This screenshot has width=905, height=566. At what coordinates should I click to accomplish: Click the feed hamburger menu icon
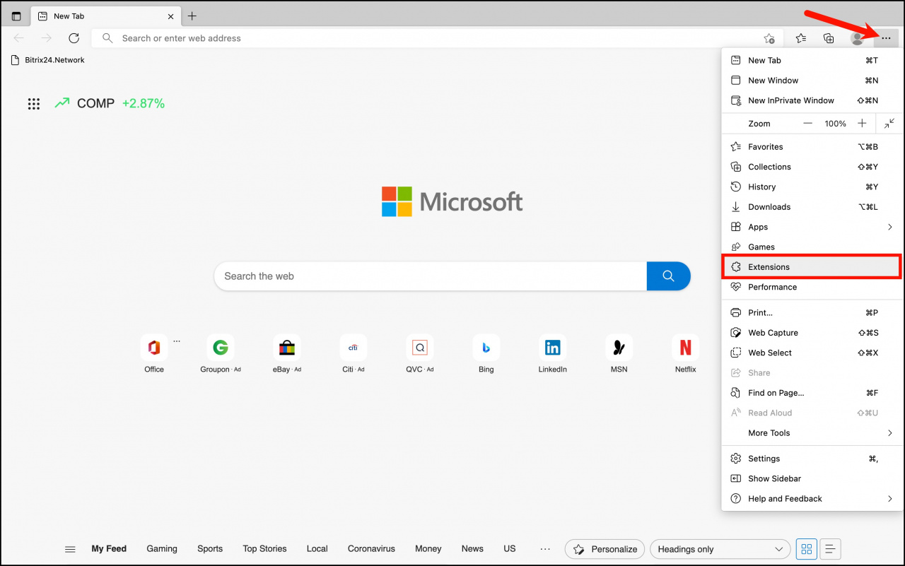(x=70, y=549)
